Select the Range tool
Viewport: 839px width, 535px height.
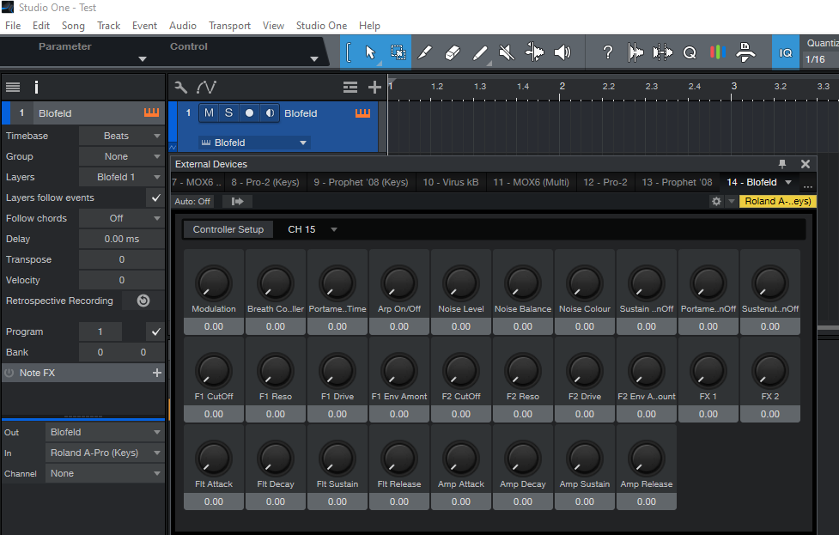398,52
